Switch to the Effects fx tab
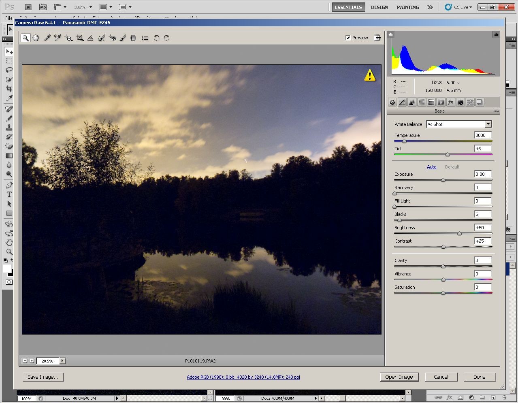Screen dimensions: 518x403 [x=450, y=102]
